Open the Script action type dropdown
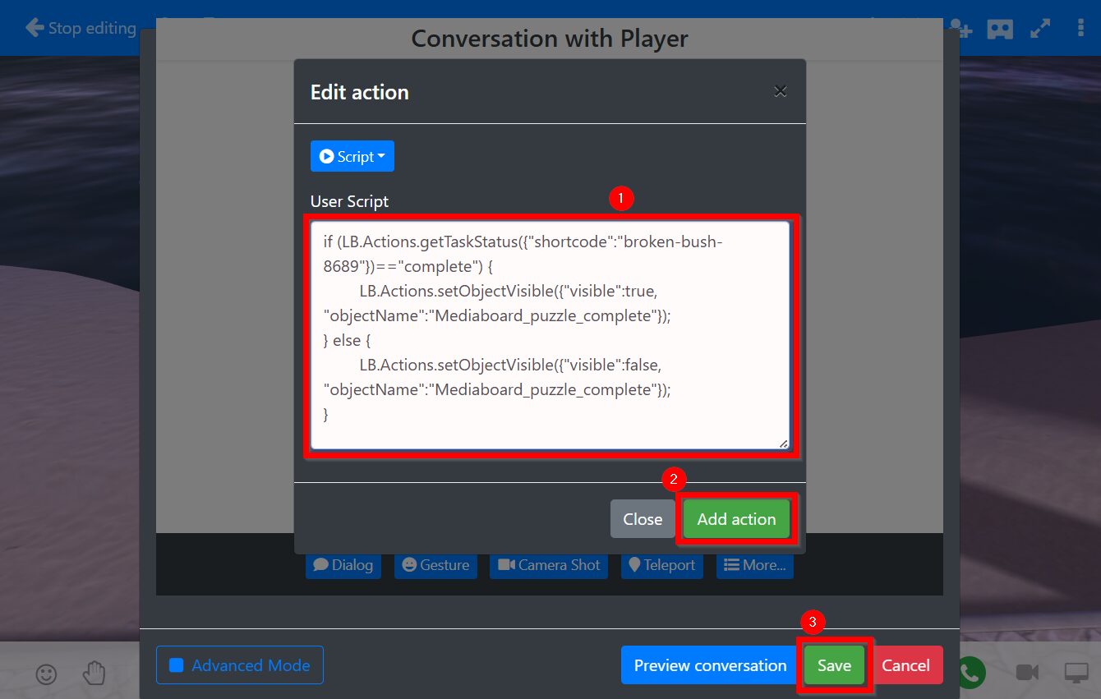 (x=352, y=156)
